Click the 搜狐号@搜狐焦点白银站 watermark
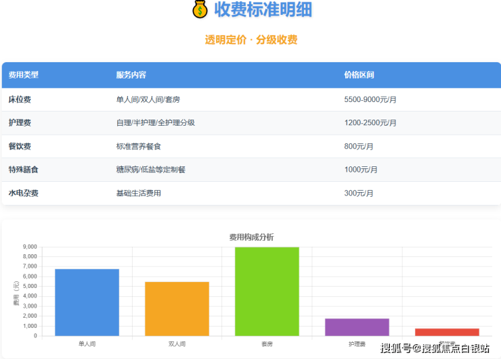The width and height of the screenshot is (501, 359). point(435,349)
